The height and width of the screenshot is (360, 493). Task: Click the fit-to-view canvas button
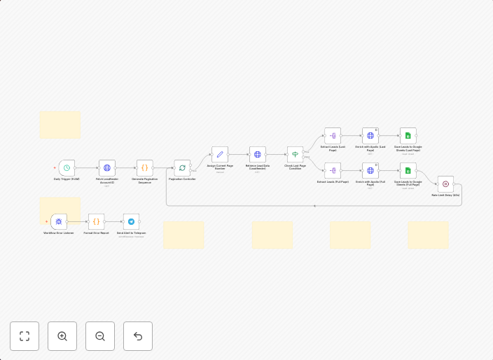pyautogui.click(x=25, y=336)
